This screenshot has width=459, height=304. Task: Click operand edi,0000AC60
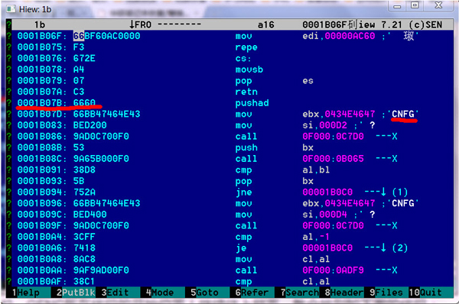(x=339, y=36)
